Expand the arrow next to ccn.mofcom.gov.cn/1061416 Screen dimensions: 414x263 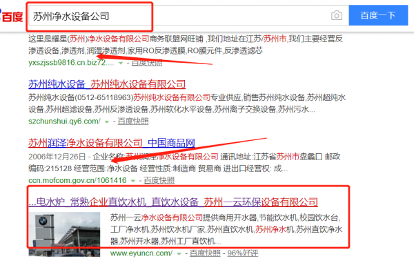coord(132,181)
